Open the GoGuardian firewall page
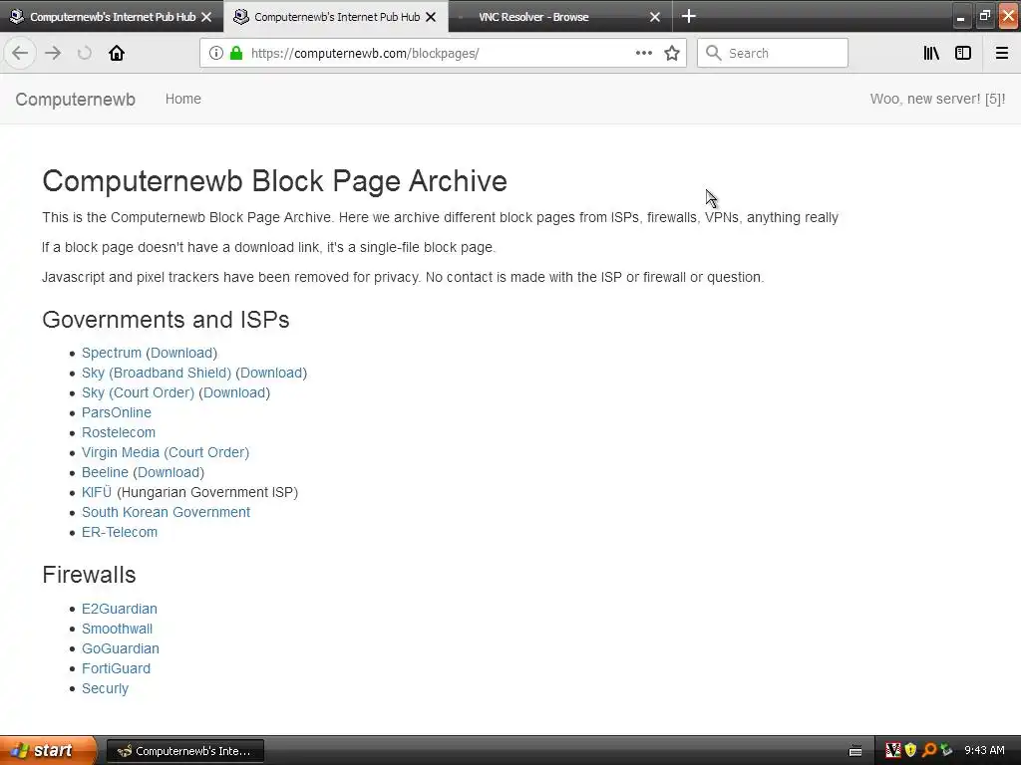This screenshot has height=765, width=1021. (121, 648)
